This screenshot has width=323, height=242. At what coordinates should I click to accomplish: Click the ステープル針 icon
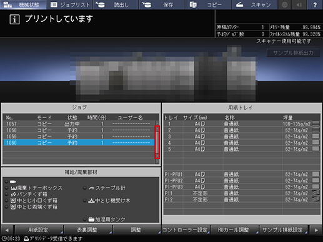91,188
